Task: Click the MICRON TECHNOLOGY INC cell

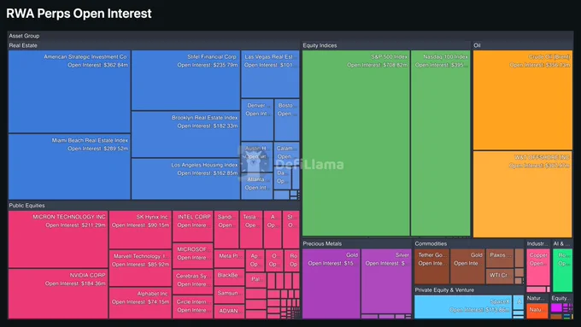Action: [58, 239]
